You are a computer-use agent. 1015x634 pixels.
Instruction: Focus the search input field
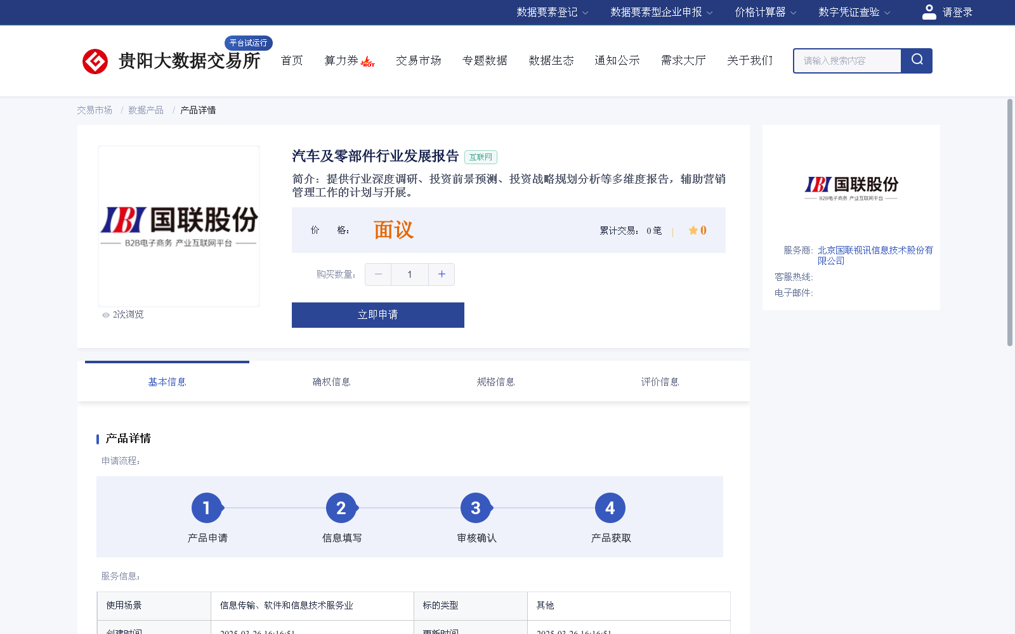[x=848, y=61]
